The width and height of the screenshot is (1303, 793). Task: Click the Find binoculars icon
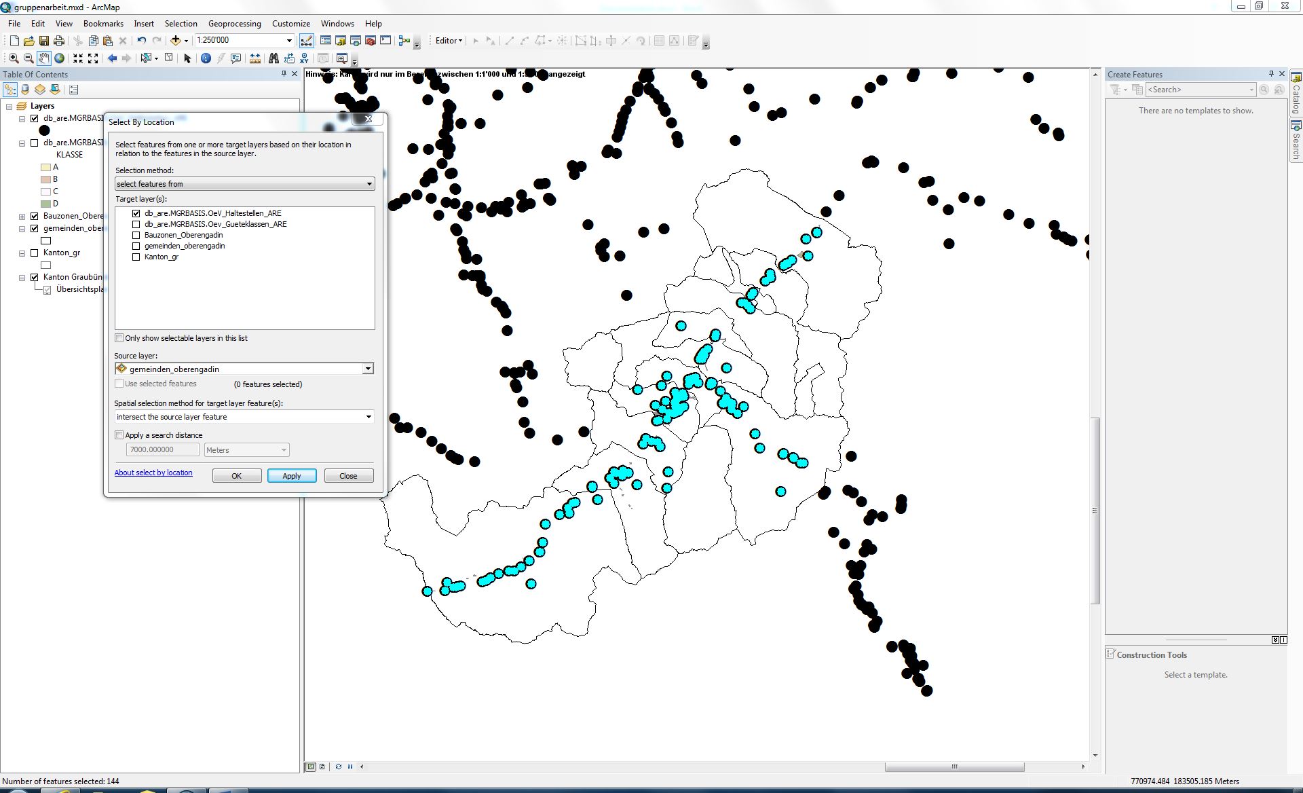[273, 58]
